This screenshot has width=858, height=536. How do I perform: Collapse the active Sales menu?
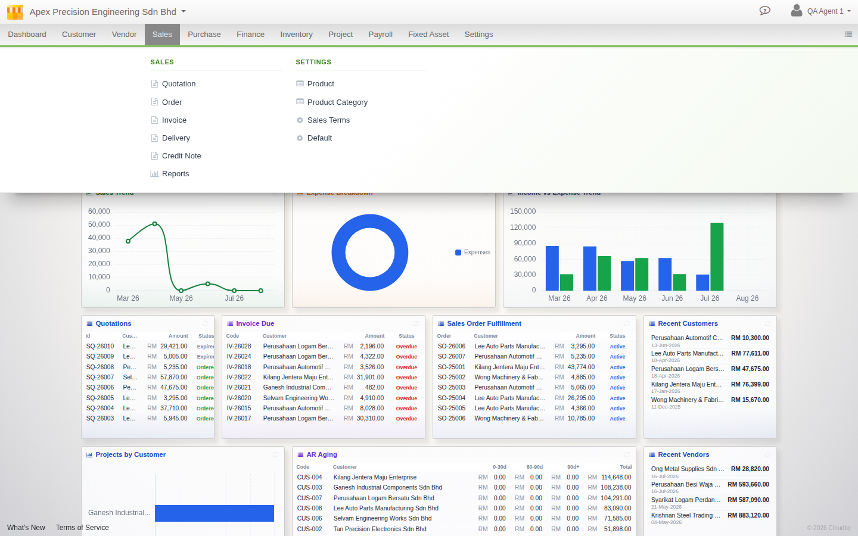point(162,35)
